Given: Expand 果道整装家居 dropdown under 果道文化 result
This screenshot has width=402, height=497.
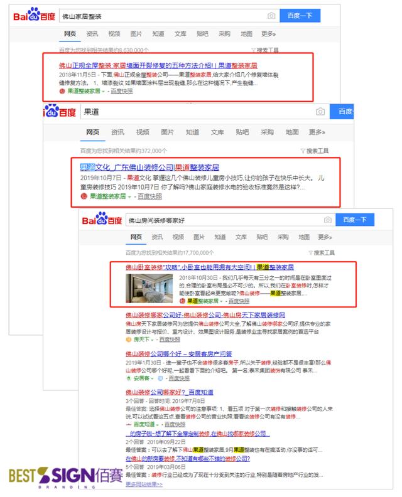Looking at the screenshot, I should [x=129, y=197].
